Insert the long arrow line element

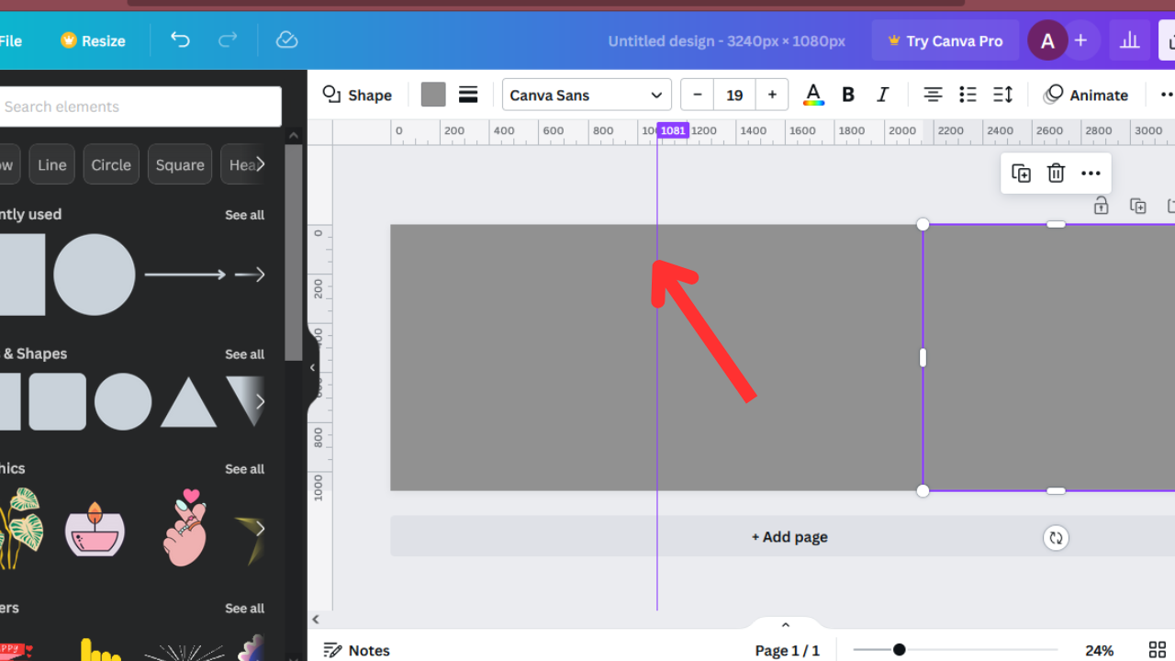[x=185, y=274]
